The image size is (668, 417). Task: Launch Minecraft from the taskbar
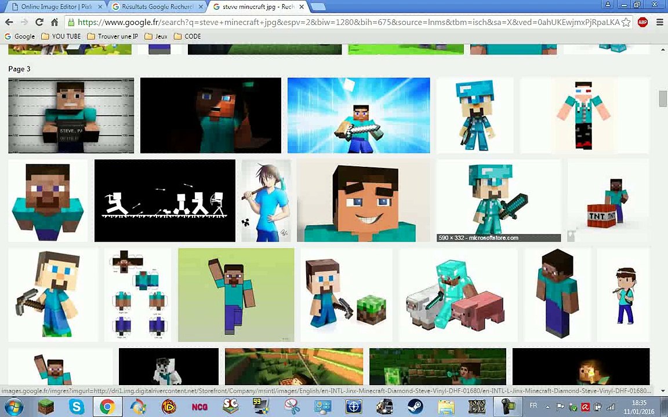[x=46, y=407]
